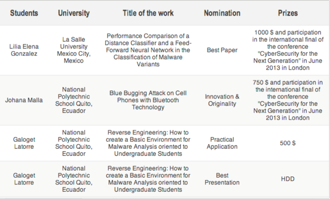The height and width of the screenshot is (199, 330).
Task: Select Reverse Engineering title in Practical Application row
Action: (148, 143)
